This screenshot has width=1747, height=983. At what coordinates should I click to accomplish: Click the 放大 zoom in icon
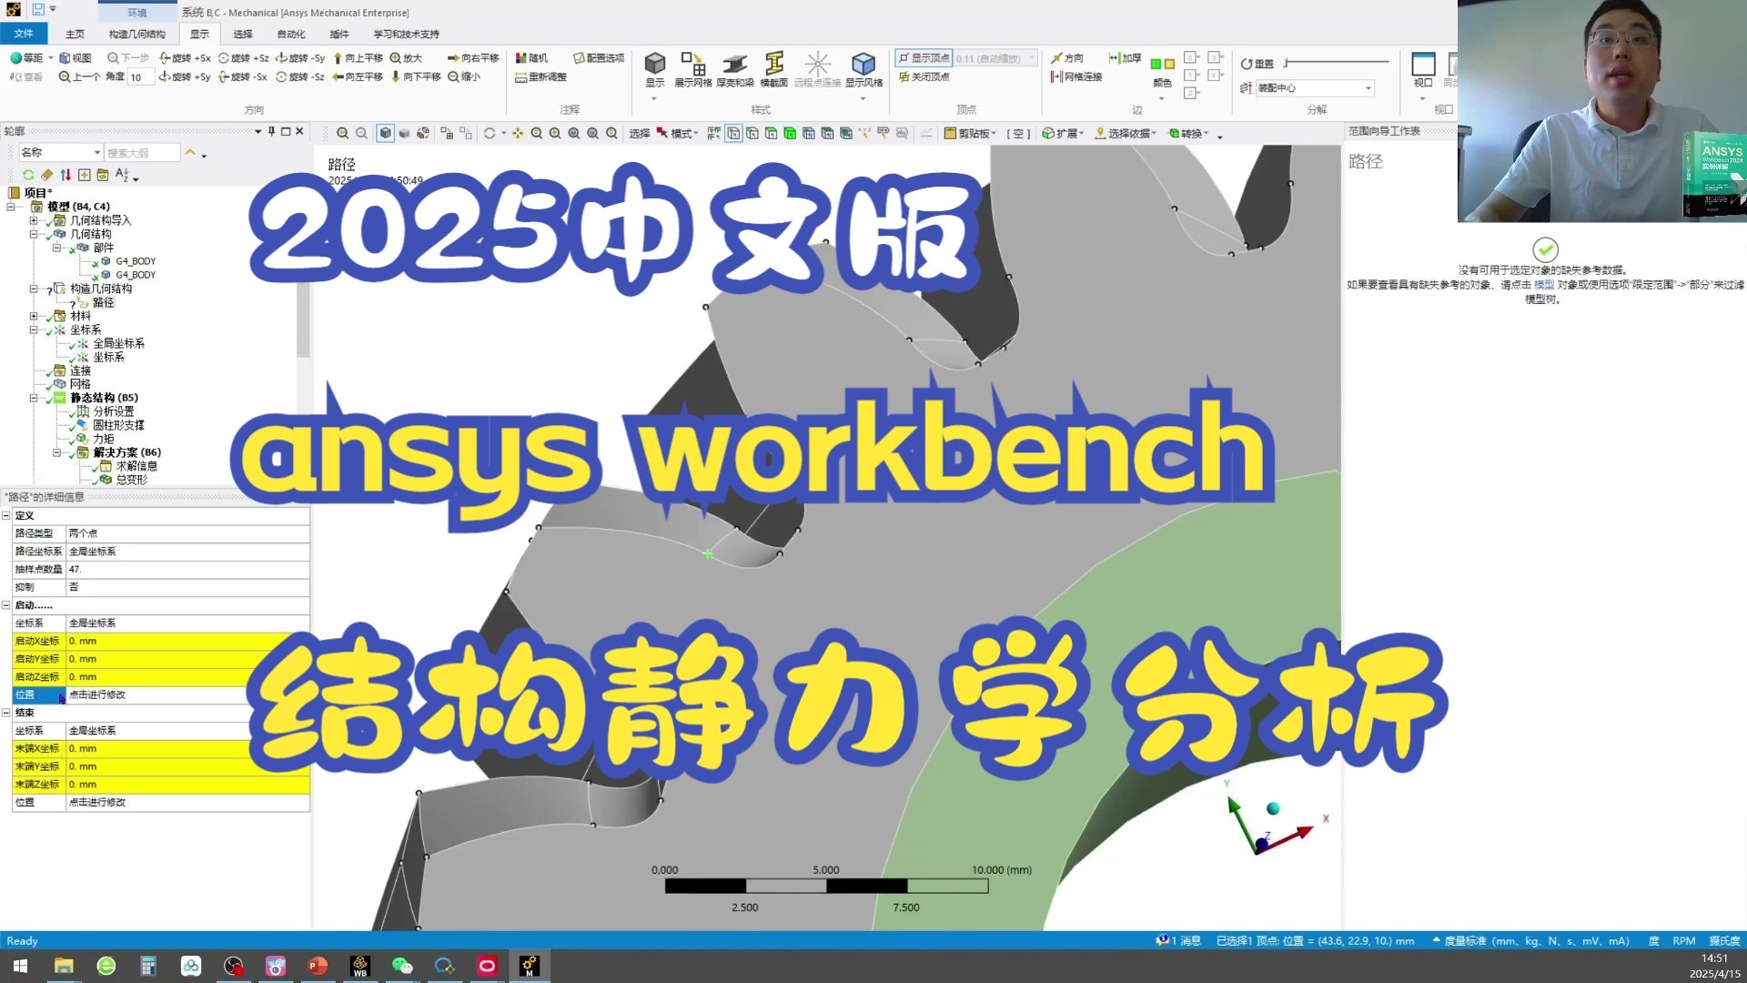click(405, 57)
